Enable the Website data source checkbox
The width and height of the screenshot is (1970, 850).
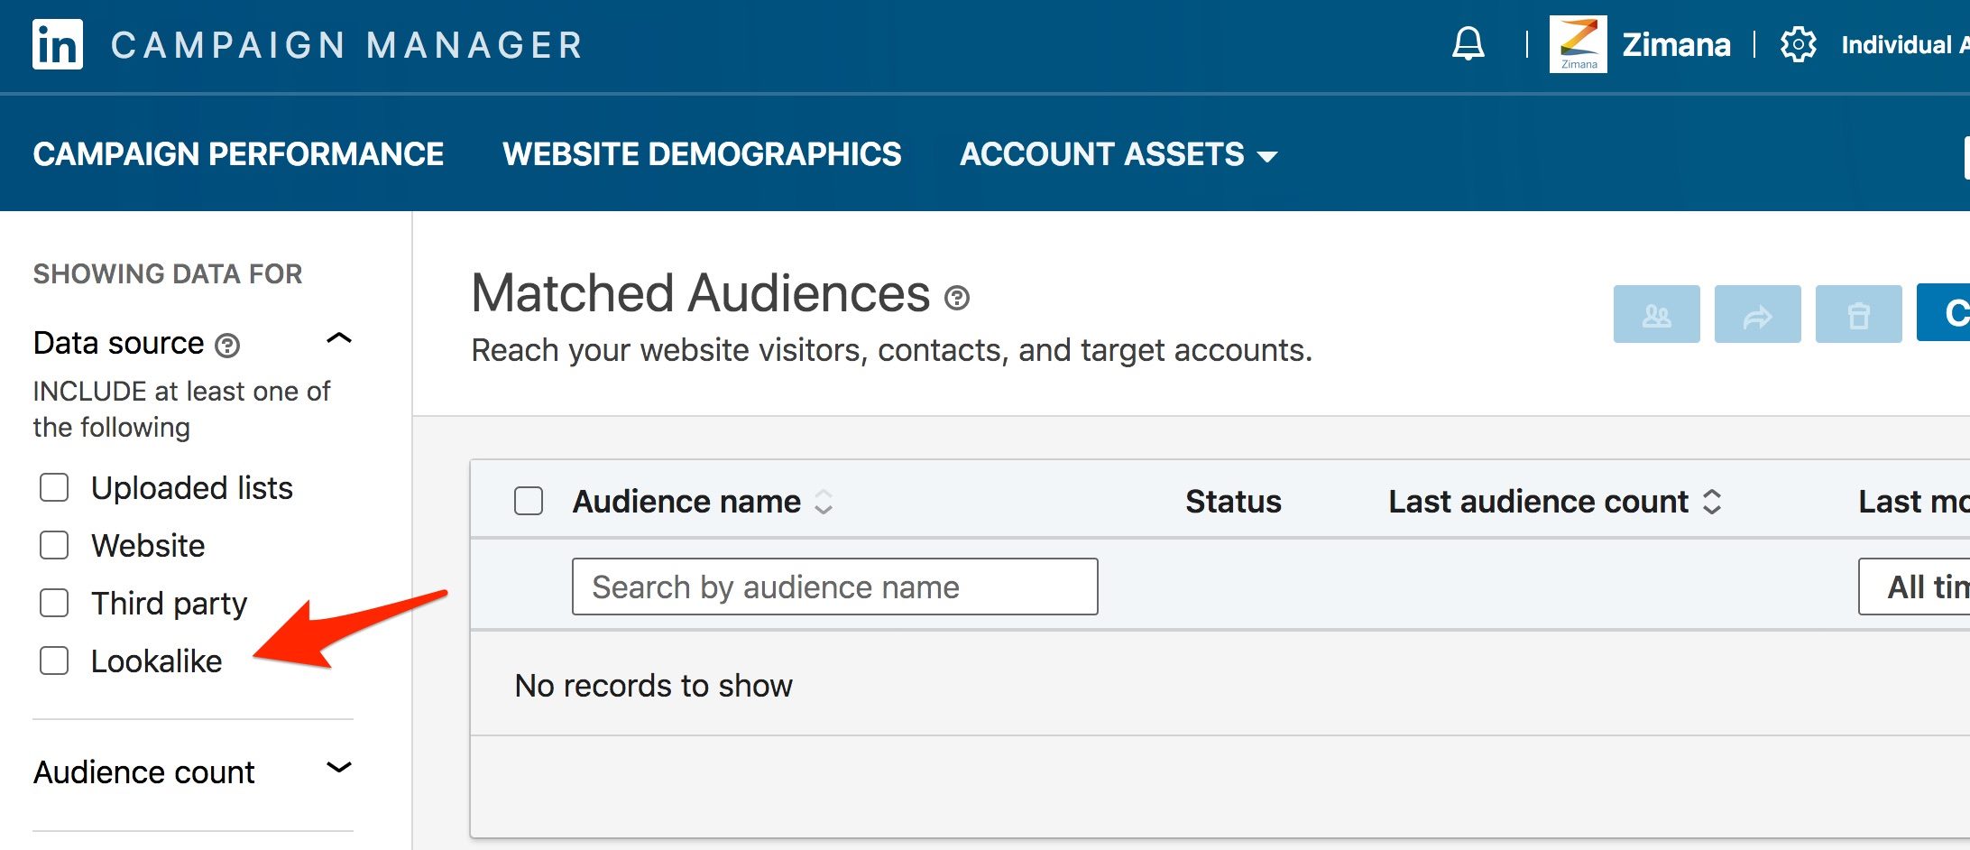(54, 546)
